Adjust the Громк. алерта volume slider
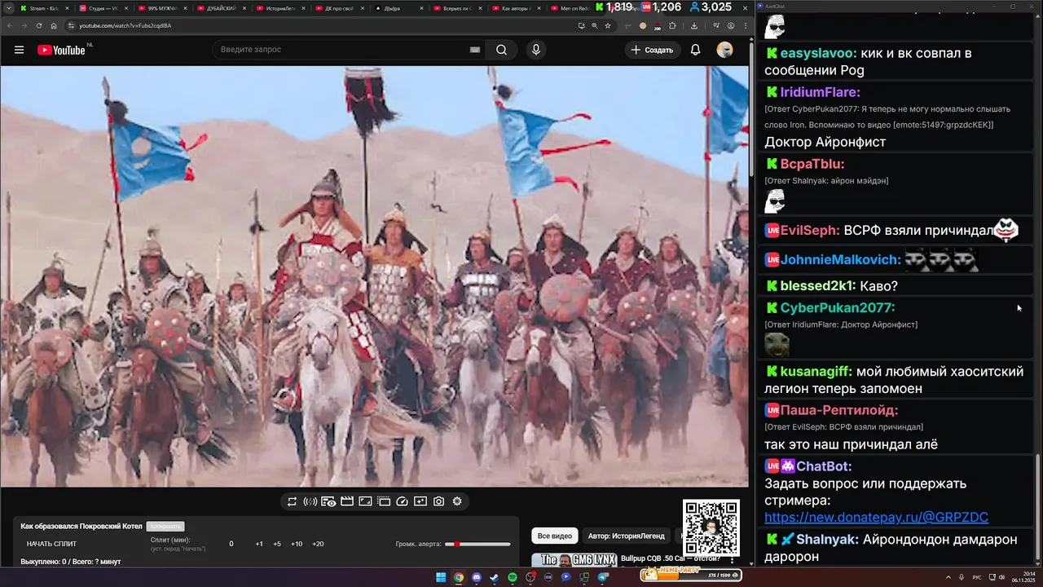The image size is (1043, 587). point(477,544)
